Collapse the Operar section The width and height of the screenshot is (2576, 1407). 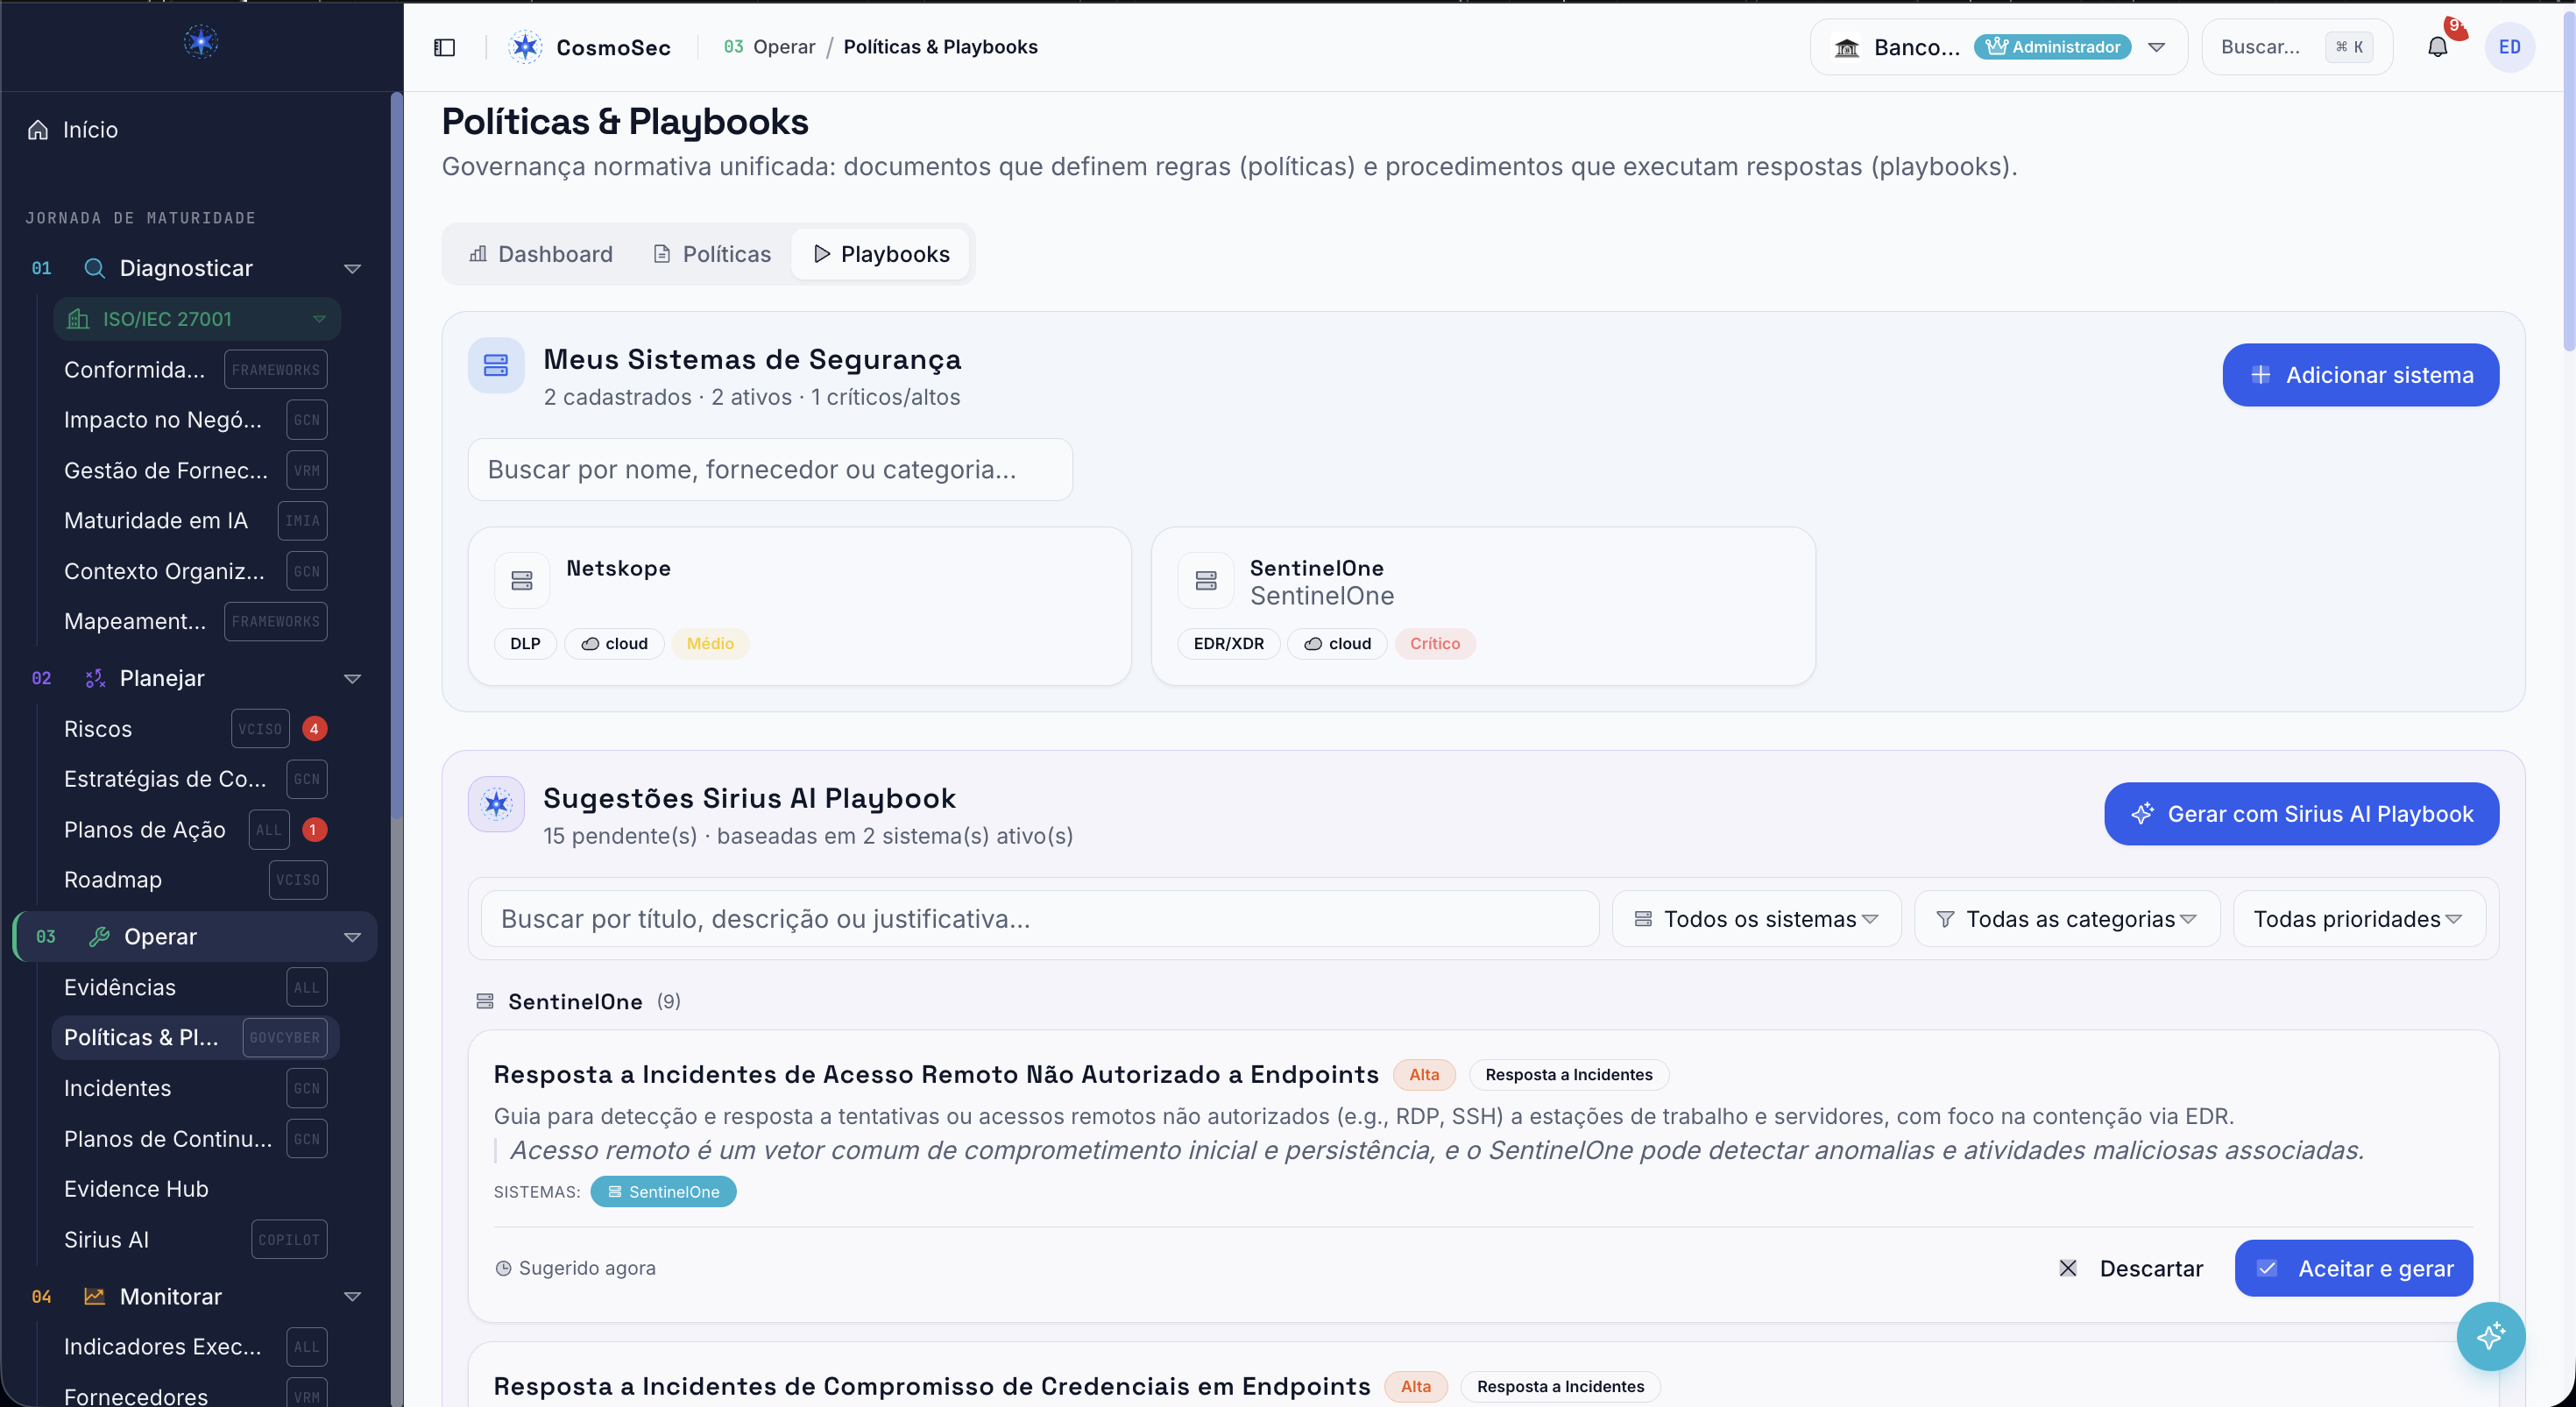(352, 937)
